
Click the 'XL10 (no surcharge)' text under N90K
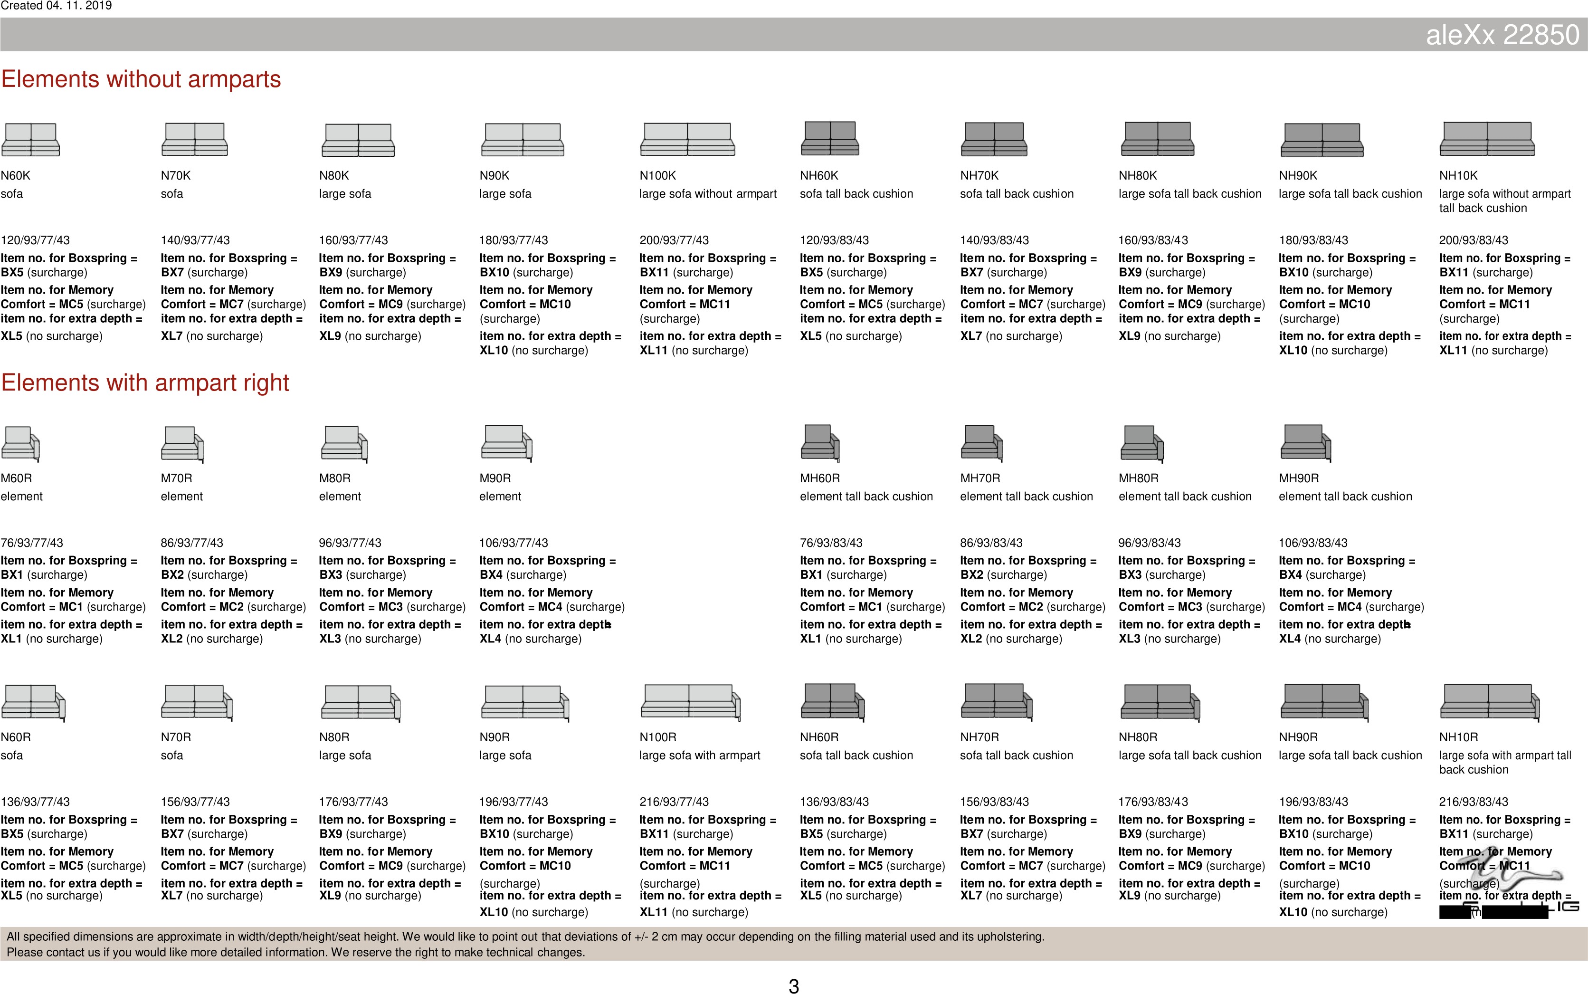(x=534, y=350)
